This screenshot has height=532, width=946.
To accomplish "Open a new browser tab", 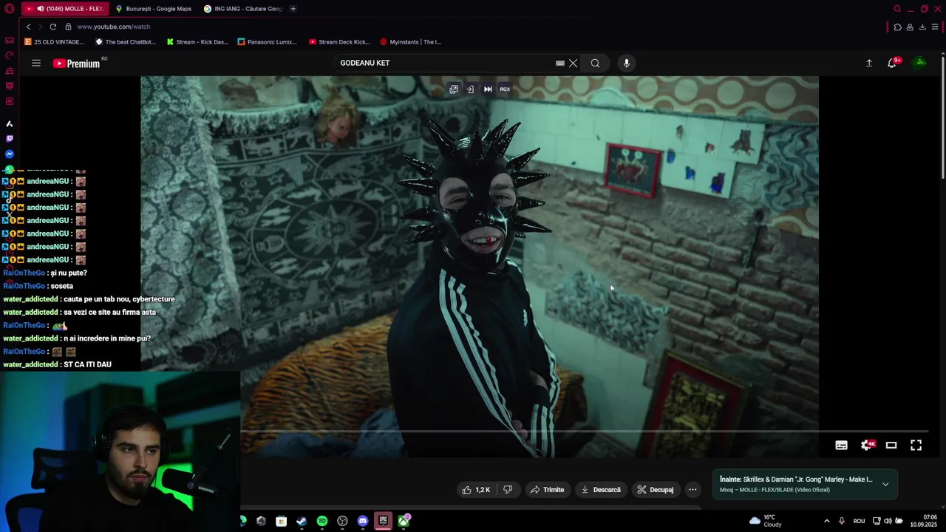I will 293,9.
